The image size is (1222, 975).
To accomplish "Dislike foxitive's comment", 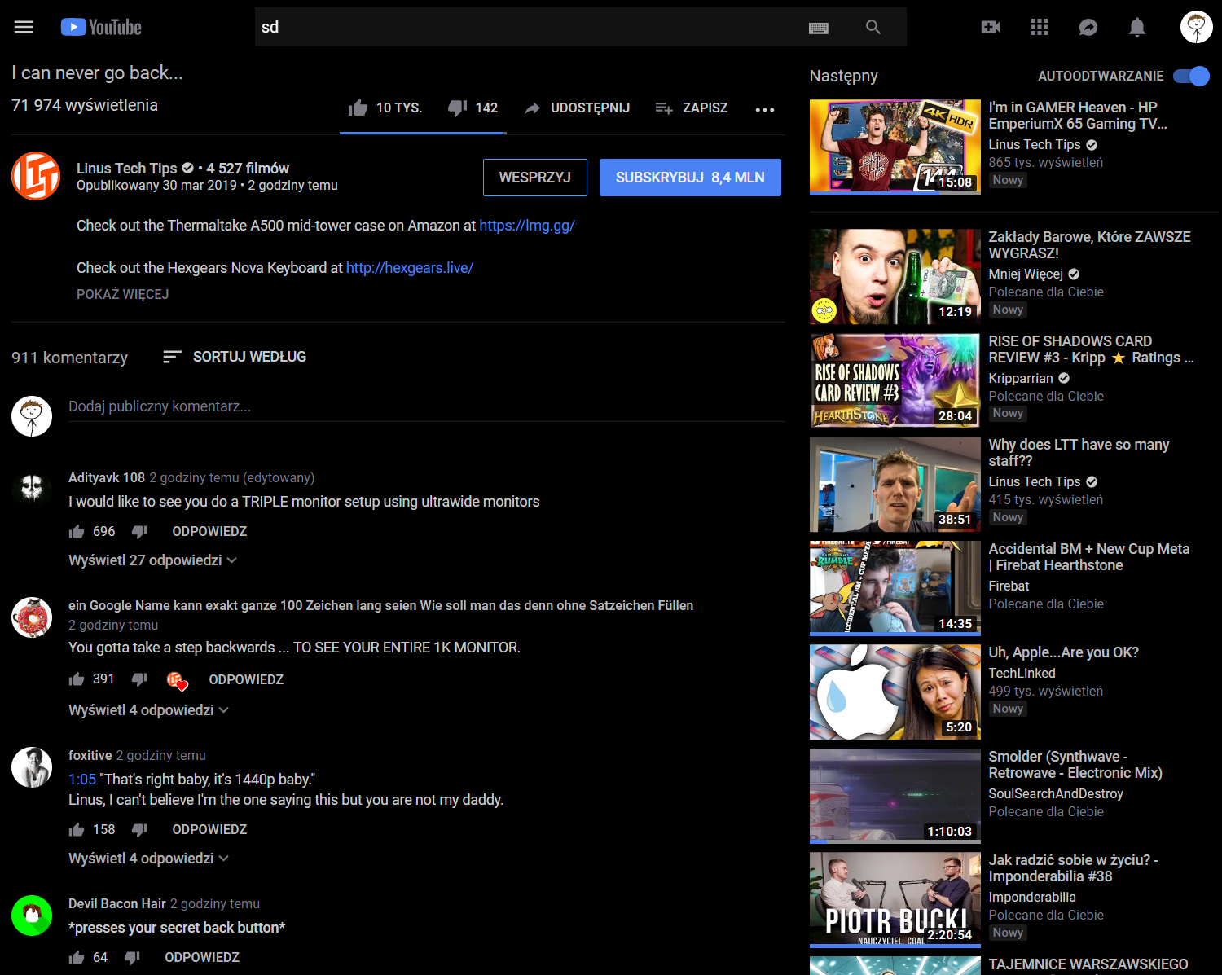I will [139, 830].
